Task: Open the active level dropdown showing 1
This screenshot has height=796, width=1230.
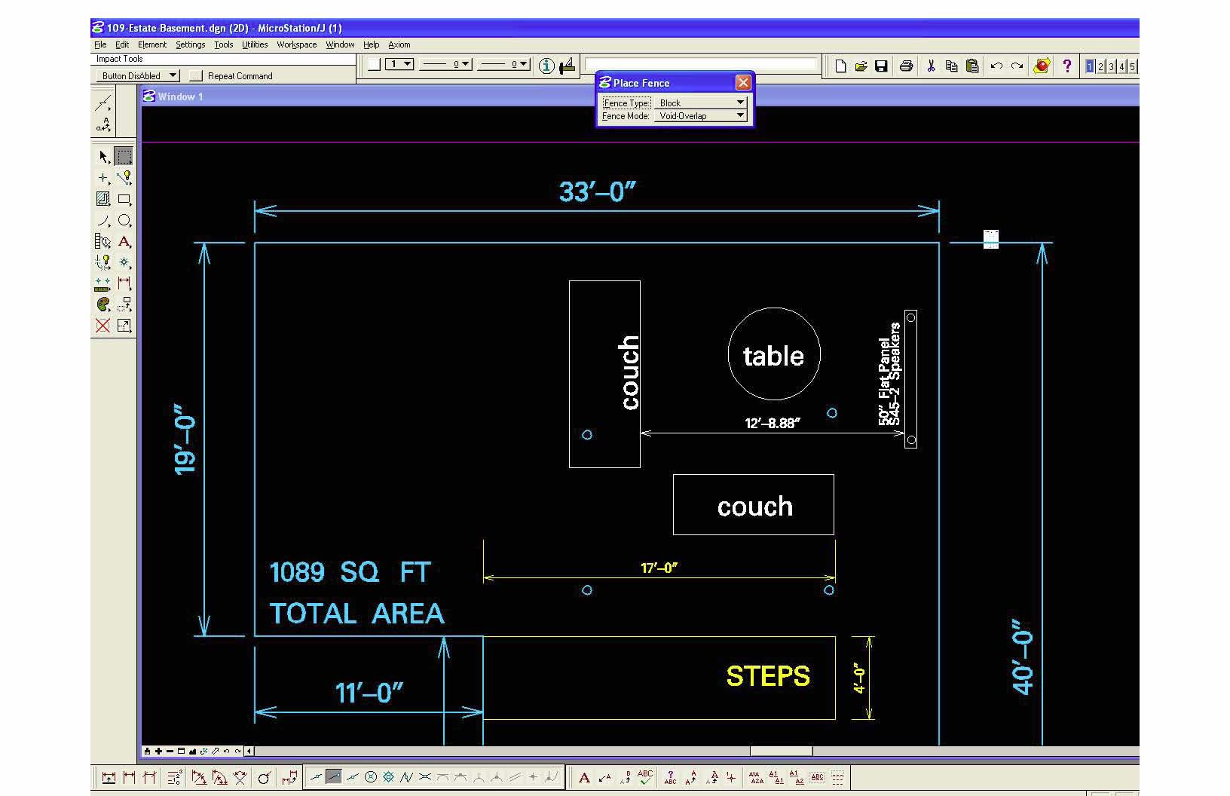Action: 399,64
